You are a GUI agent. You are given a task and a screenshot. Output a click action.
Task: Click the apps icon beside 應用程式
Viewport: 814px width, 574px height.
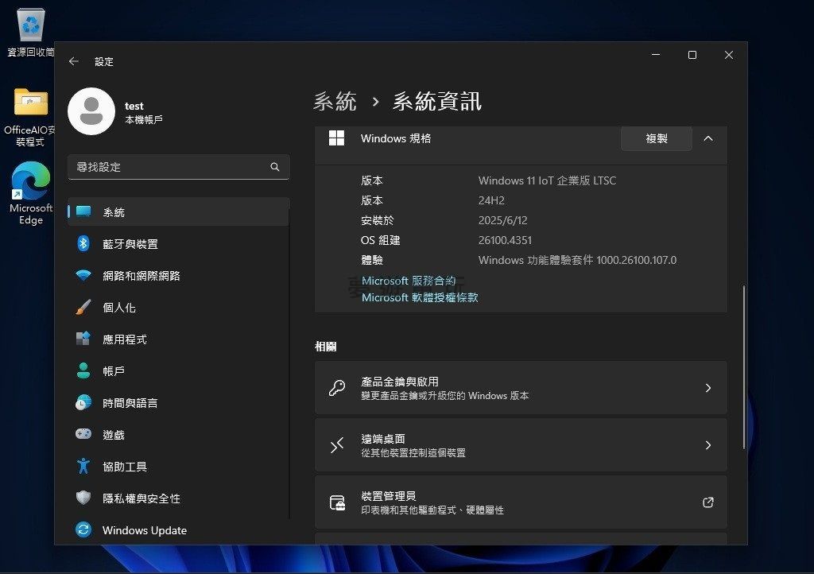(83, 339)
